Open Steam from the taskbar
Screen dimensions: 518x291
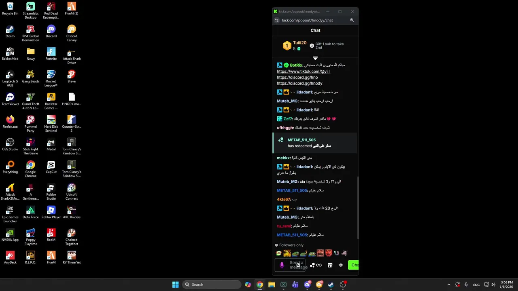[x=331, y=285]
